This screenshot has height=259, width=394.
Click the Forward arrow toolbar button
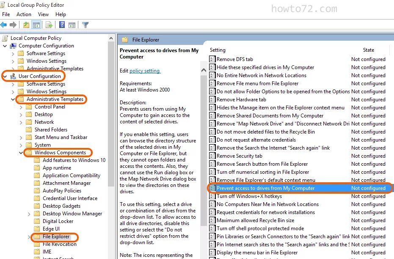13,25
